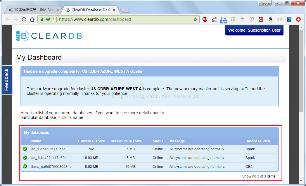
Task: Close the IBM Bluemix tab
Action: (x=58, y=10)
